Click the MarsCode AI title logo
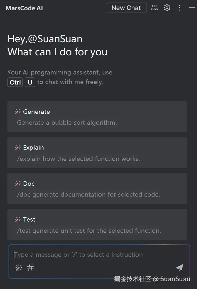197x289 pixels. 24,8
